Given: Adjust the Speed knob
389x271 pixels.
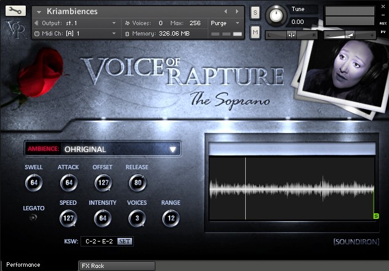Looking at the screenshot, I should [68, 218].
